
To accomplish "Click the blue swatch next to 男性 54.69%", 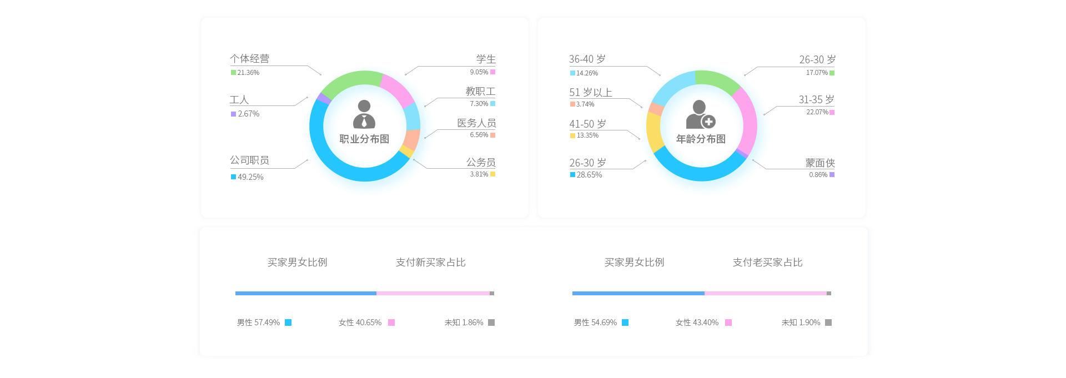I will pos(625,322).
